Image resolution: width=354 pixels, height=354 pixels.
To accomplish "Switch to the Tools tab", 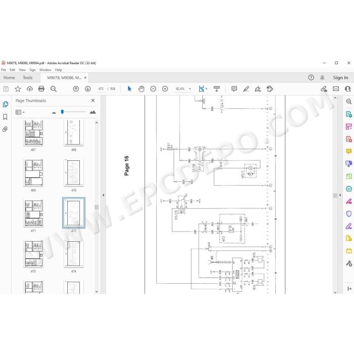I will tap(27, 78).
